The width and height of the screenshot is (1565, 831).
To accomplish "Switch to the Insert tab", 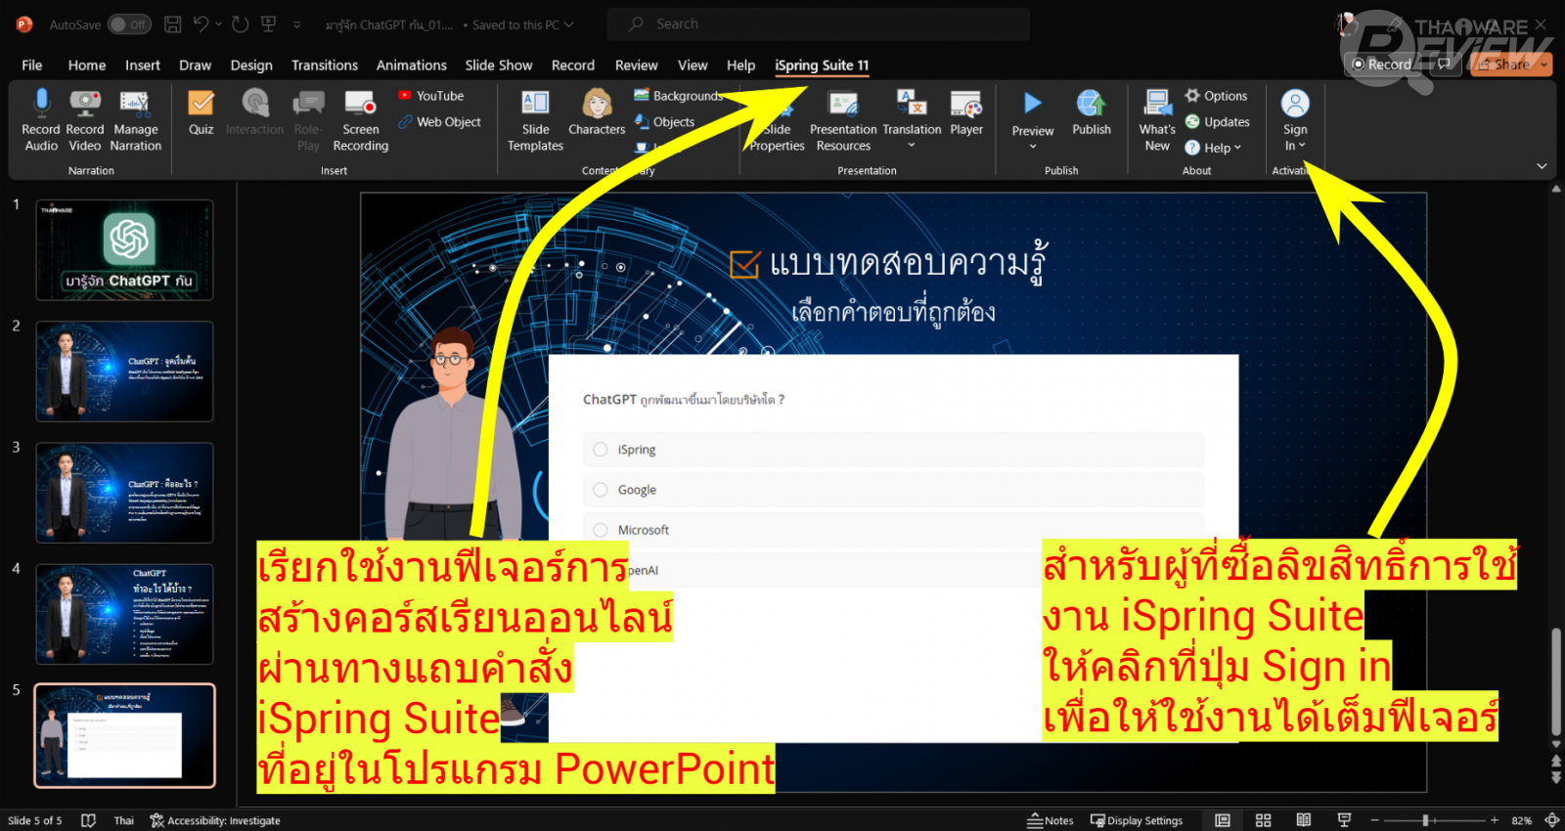I will pyautogui.click(x=143, y=65).
